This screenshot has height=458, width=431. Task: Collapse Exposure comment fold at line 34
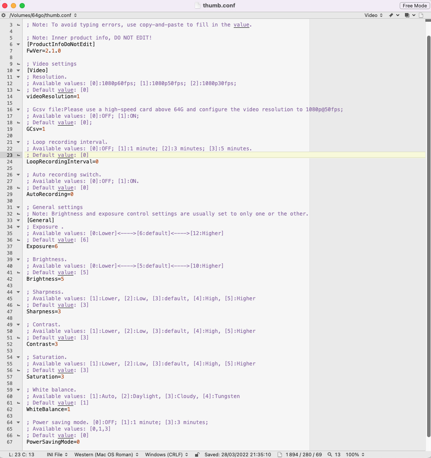[x=18, y=227]
